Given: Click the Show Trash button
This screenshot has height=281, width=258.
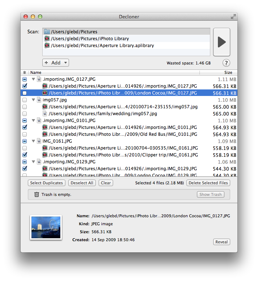Looking at the screenshot, I should click(211, 194).
